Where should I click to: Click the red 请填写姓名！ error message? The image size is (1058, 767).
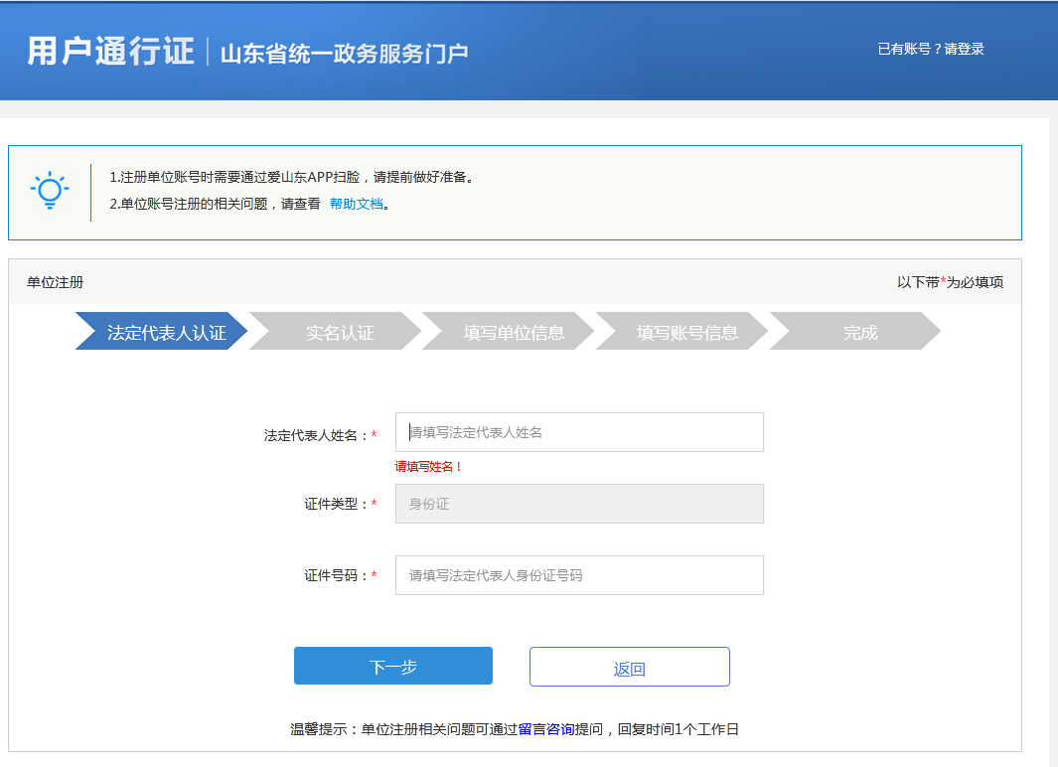[x=429, y=466]
